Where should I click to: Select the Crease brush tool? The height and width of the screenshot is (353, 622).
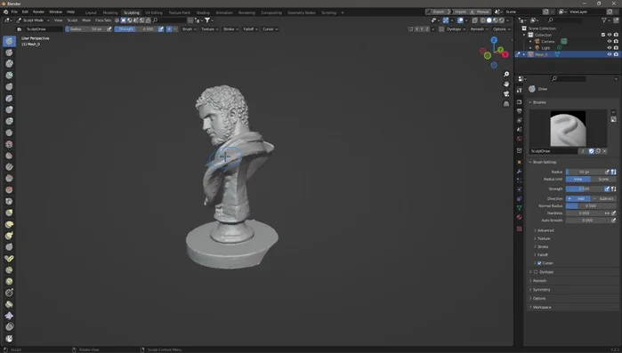[x=9, y=132]
